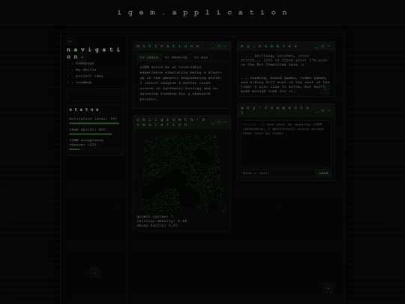Focus the 'Have a chat!' input field
Image resolution: width=405 pixels, height=304 pixels.
click(278, 173)
